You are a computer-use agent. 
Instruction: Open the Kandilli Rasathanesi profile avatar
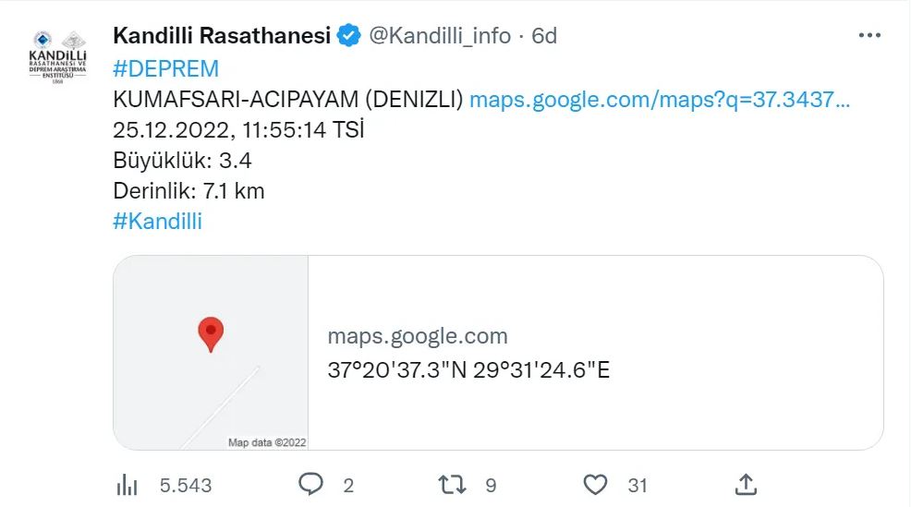click(59, 54)
